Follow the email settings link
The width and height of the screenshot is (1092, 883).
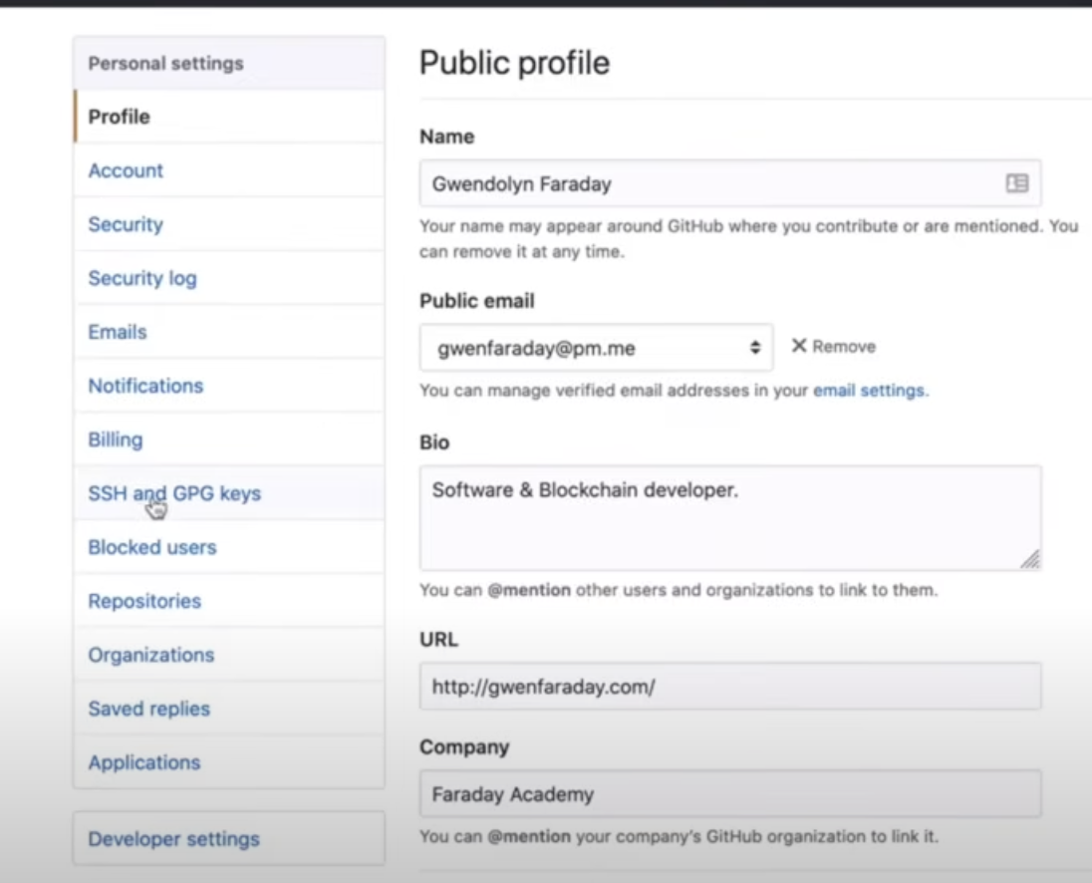point(869,391)
